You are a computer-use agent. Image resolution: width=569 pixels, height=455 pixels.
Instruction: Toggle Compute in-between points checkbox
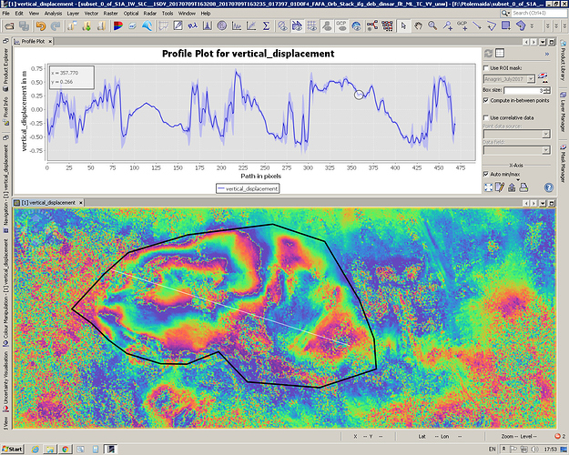tap(486, 100)
